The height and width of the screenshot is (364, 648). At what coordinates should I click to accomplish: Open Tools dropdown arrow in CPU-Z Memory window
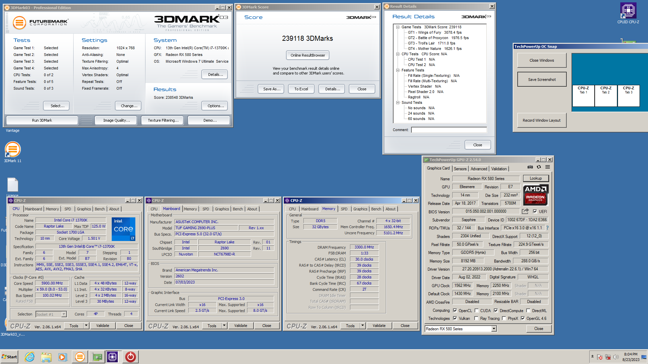(363, 326)
